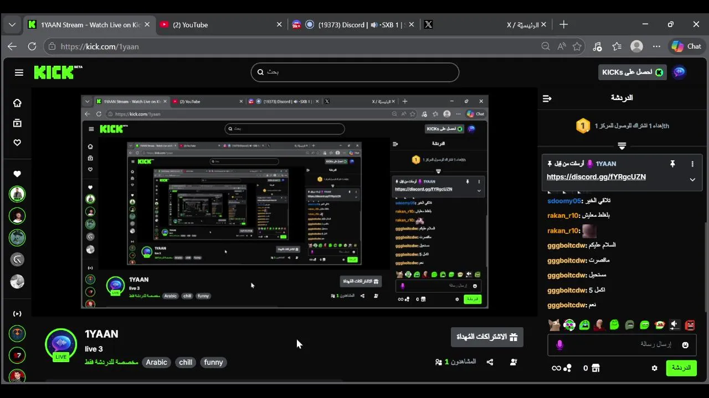Click the chat-only category link
Screen dimensions: 709x398
[x=111, y=362]
